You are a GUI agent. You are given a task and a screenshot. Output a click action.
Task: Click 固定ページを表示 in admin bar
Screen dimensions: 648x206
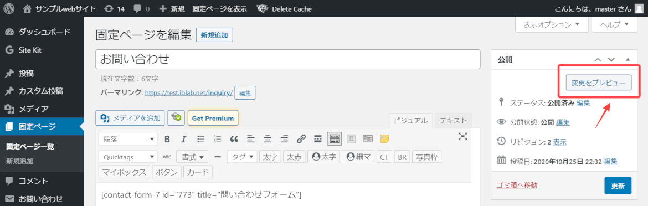(220, 8)
